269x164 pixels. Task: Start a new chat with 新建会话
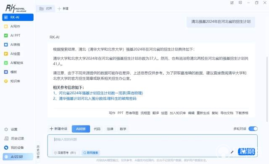58,129
